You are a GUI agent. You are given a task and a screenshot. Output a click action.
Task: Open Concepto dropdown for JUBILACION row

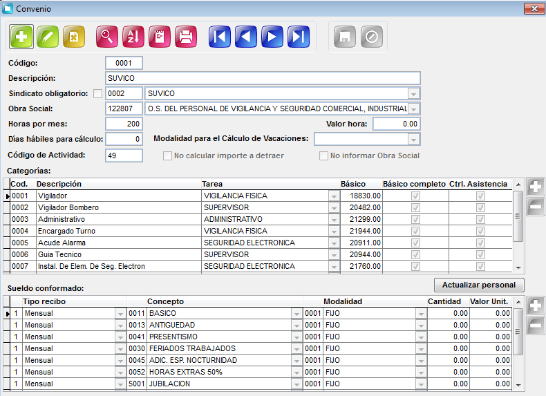296,384
